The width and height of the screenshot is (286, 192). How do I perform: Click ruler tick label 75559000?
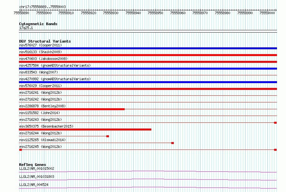coord(267,13)
